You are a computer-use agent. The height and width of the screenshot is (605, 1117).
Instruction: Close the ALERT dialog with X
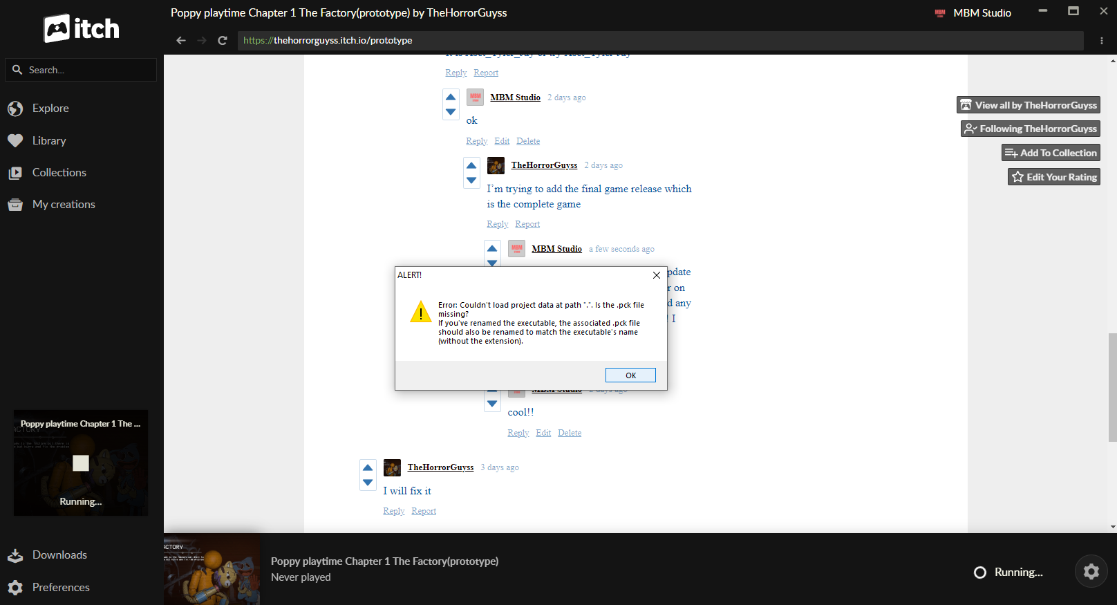[657, 275]
